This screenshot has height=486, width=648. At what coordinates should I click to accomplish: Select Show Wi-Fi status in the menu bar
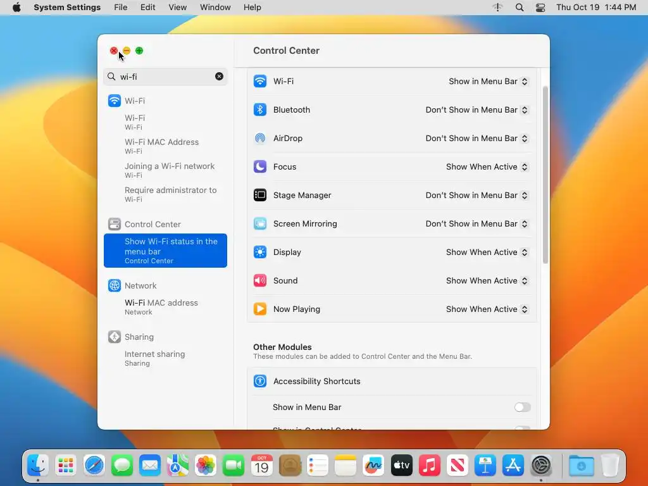(x=165, y=251)
